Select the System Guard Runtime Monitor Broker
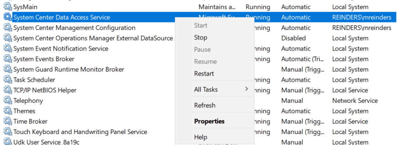 69,69
